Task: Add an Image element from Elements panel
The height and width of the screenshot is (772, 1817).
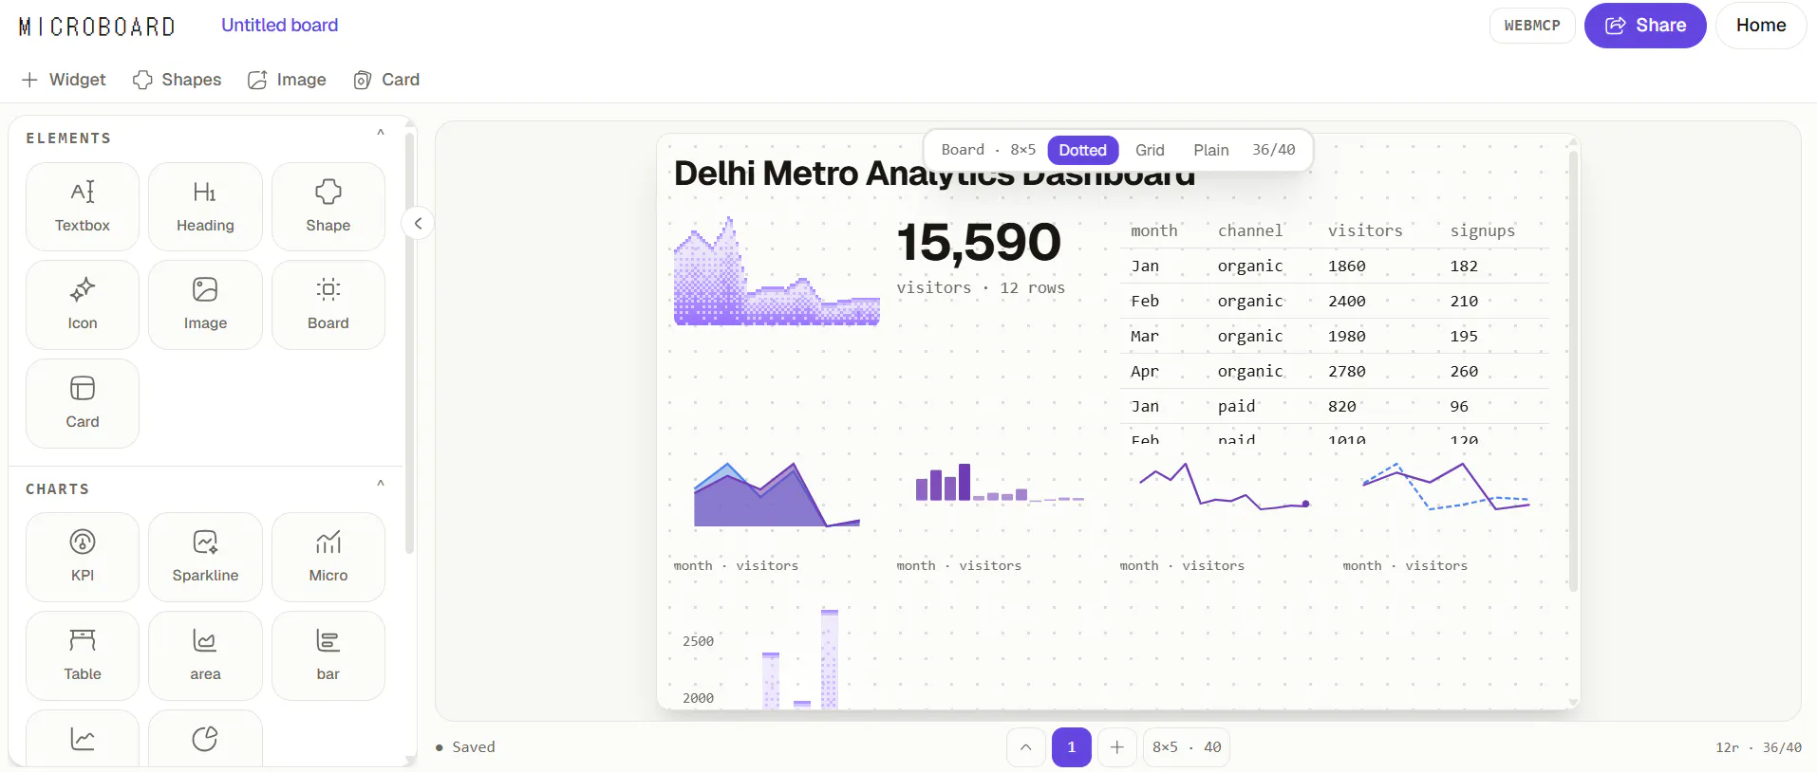Action: pos(205,304)
